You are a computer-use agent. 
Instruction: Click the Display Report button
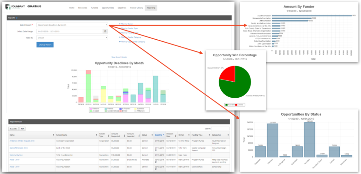(45, 45)
